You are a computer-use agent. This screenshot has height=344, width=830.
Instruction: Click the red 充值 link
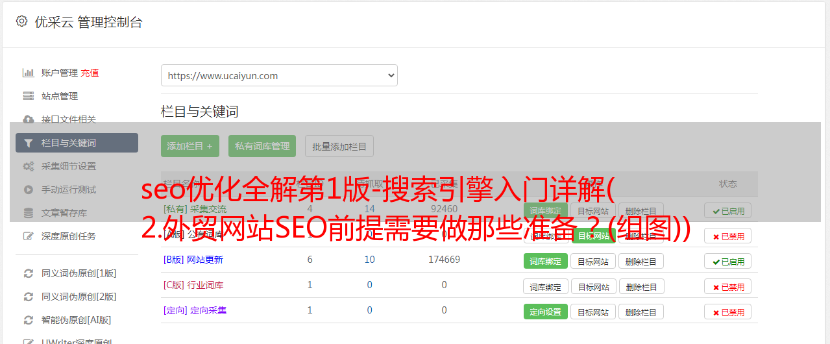click(90, 73)
